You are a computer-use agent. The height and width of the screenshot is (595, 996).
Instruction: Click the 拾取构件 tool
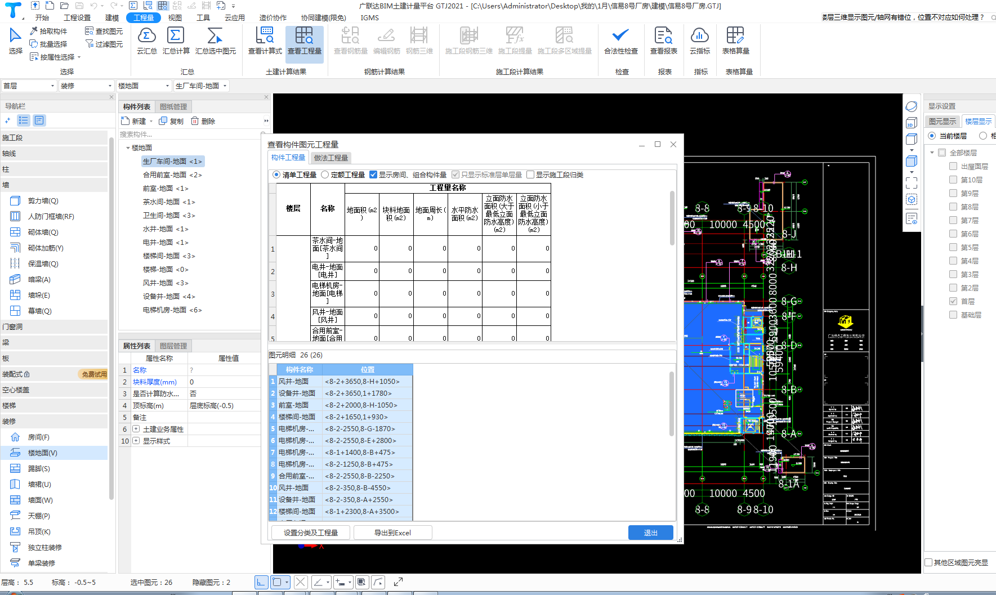pyautogui.click(x=48, y=31)
